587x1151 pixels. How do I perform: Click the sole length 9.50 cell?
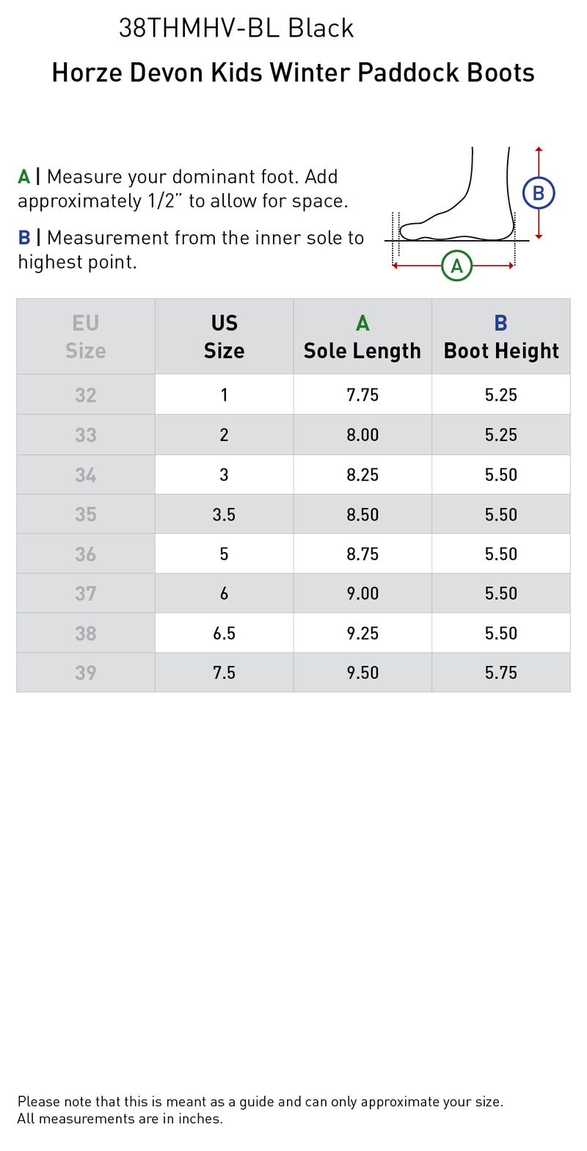(x=362, y=672)
